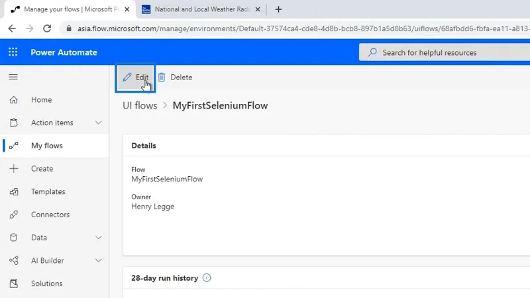Switch to Manage your flows tab
Image resolution: width=530 pixels, height=298 pixels.
click(70, 9)
